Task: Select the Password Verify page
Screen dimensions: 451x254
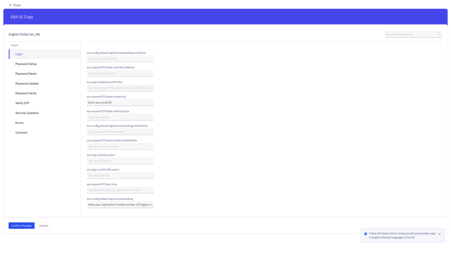Action: pyautogui.click(x=26, y=93)
